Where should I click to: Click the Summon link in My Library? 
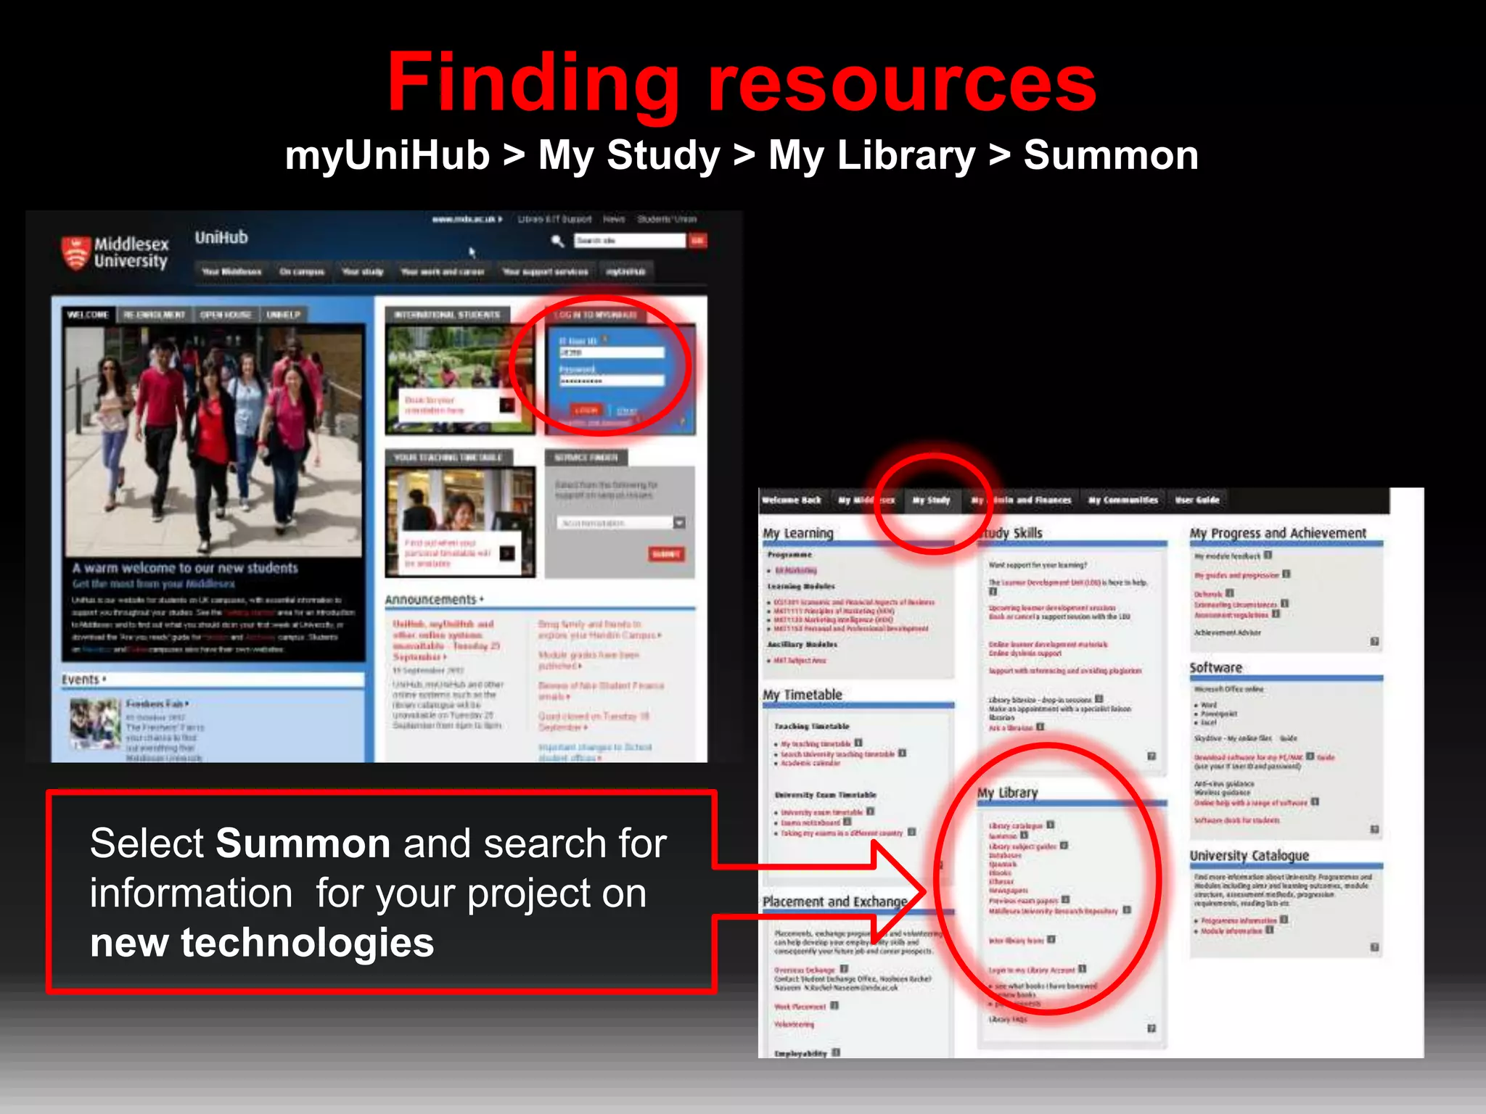pyautogui.click(x=1003, y=835)
